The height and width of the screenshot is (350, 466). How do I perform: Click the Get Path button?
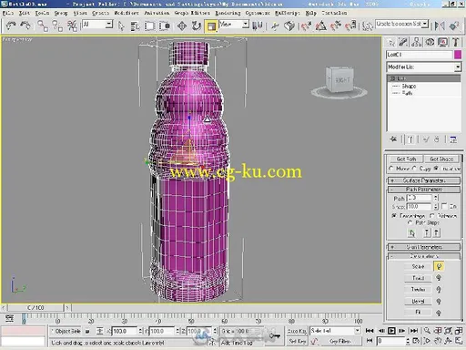[407, 159]
